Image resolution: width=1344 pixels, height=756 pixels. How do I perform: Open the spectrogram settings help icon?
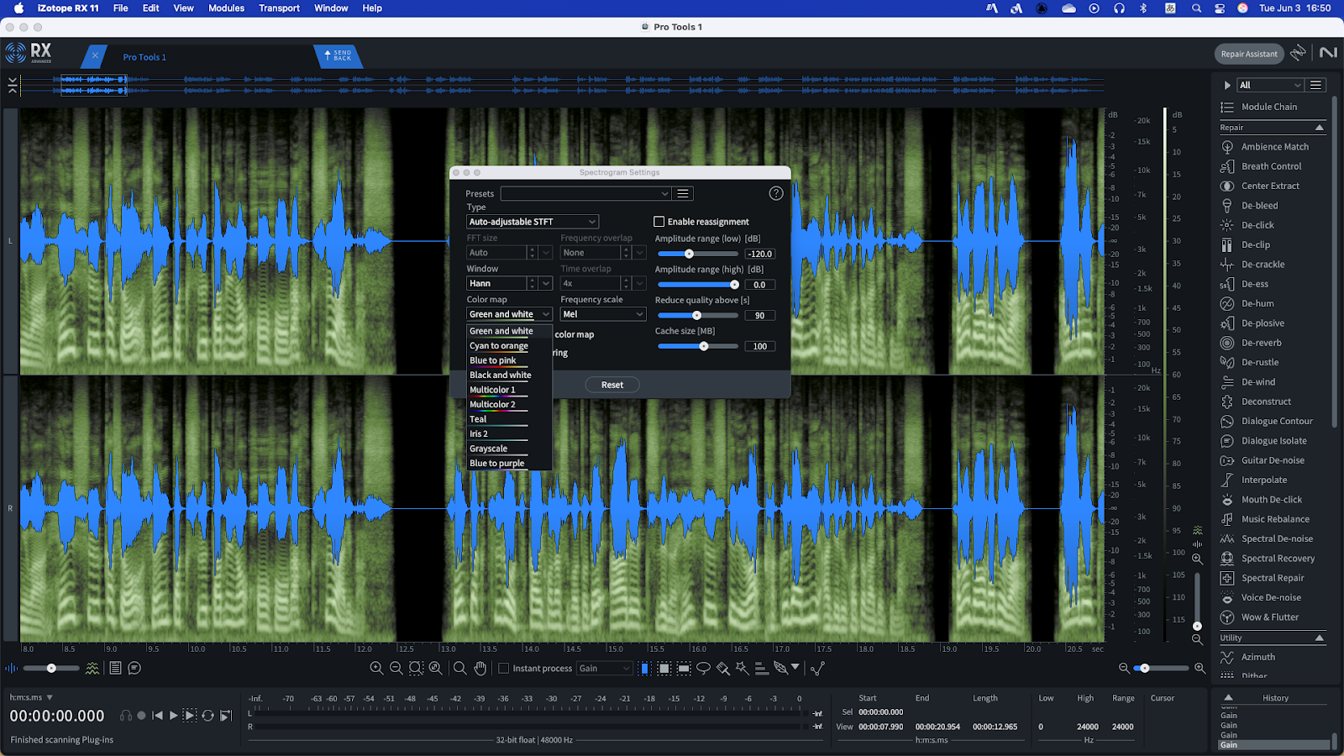[775, 193]
